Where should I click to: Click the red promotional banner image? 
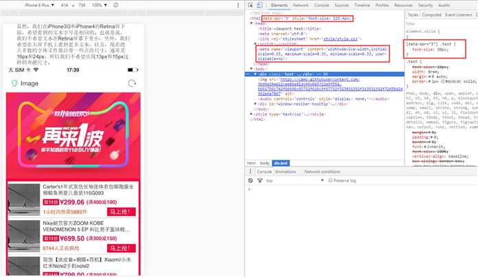[73, 136]
